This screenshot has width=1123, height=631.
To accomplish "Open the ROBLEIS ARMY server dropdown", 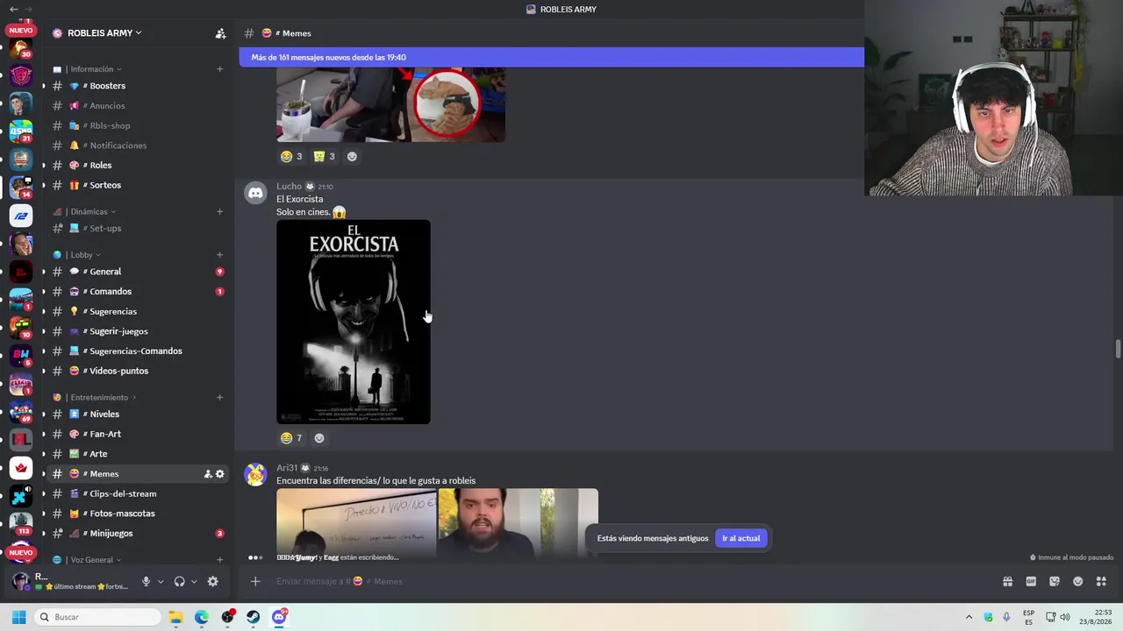I will pyautogui.click(x=104, y=33).
